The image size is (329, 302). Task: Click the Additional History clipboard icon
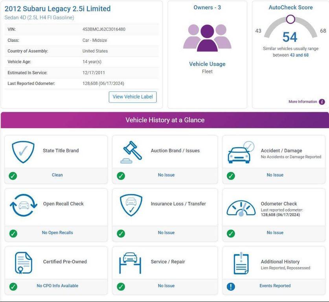pos(241,263)
